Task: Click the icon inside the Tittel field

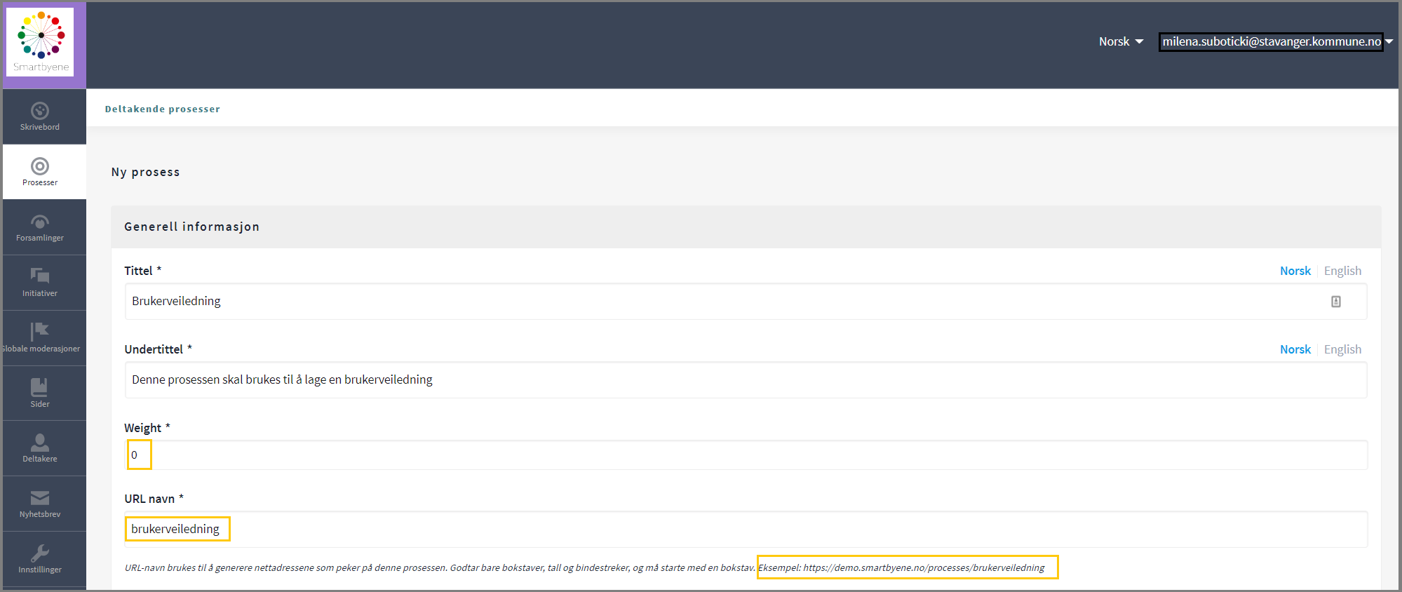Action: point(1336,302)
